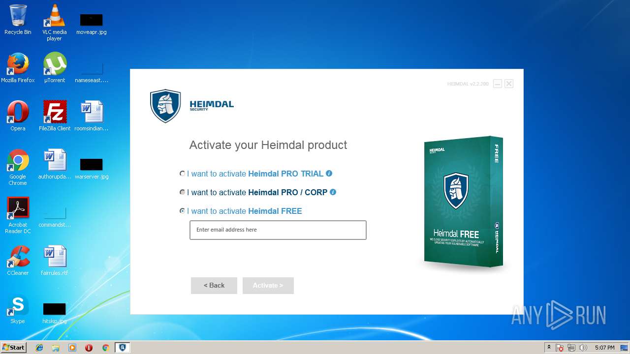Select fairrules.rtf document on desktop
The width and height of the screenshot is (630, 354).
(x=54, y=261)
